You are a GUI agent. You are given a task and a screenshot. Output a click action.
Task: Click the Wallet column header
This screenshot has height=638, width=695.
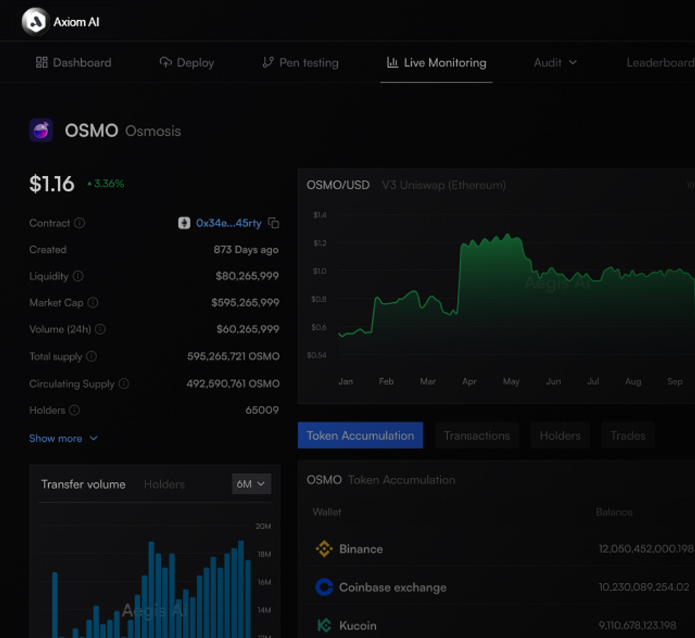click(x=327, y=512)
